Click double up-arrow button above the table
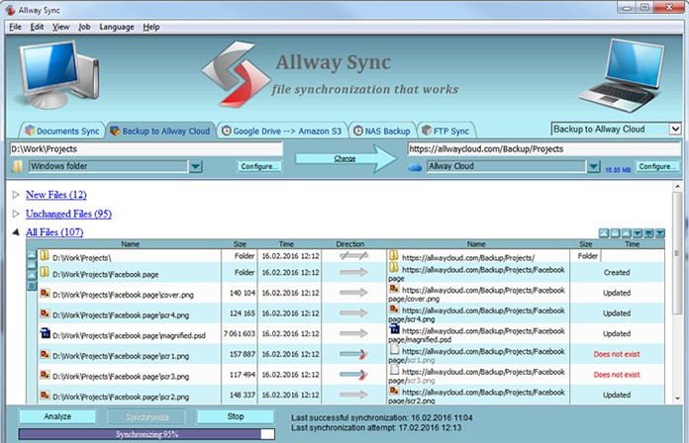689x443 pixels. coord(615,233)
